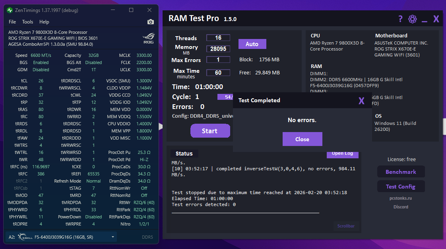Open the Tools menu in ZenTimings

coord(27,22)
